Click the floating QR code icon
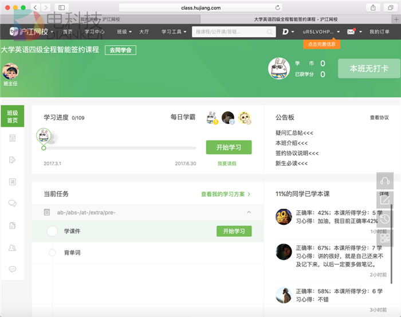This screenshot has width=401, height=317. (385, 238)
